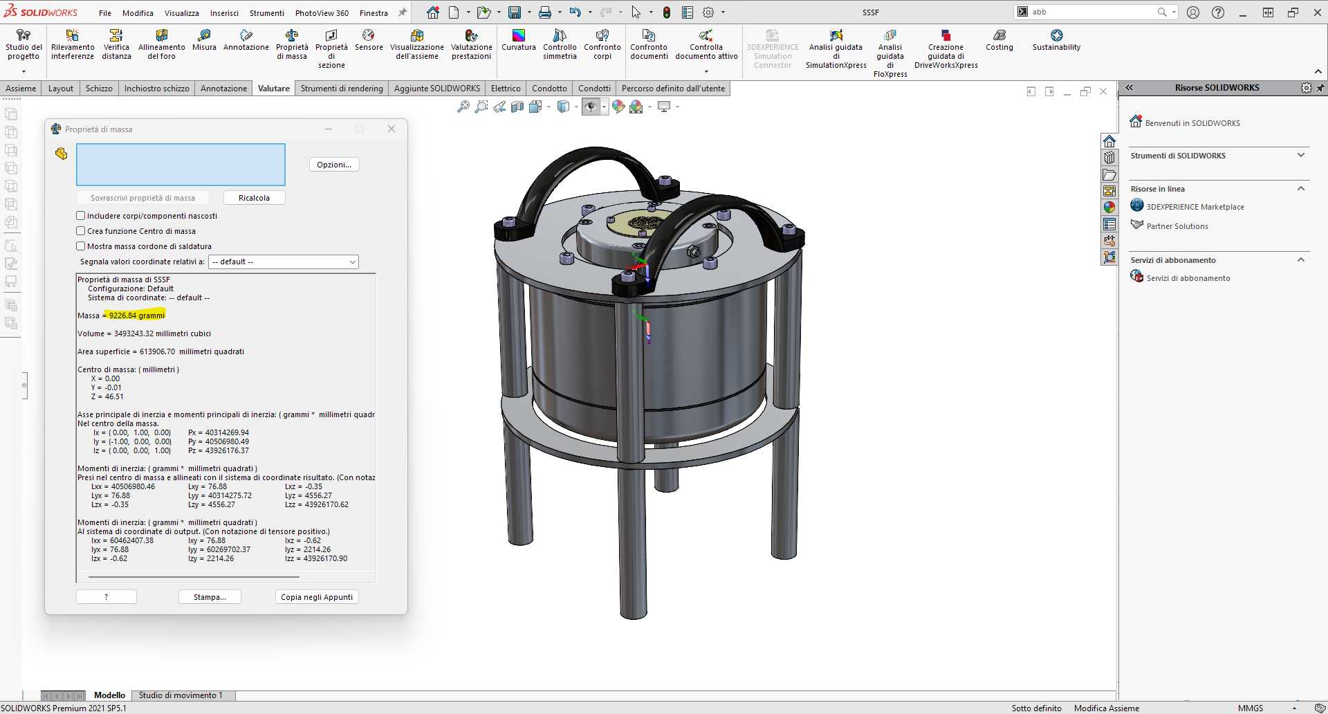Open the Rilevamento interferenze tool
1328x714 pixels.
click(x=73, y=44)
